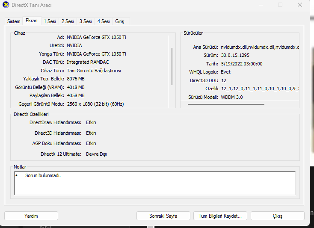Viewport: 314px width, 228px height.
Task: Click the Sürücüler panel horizontal scrollbar
Action: point(226,104)
